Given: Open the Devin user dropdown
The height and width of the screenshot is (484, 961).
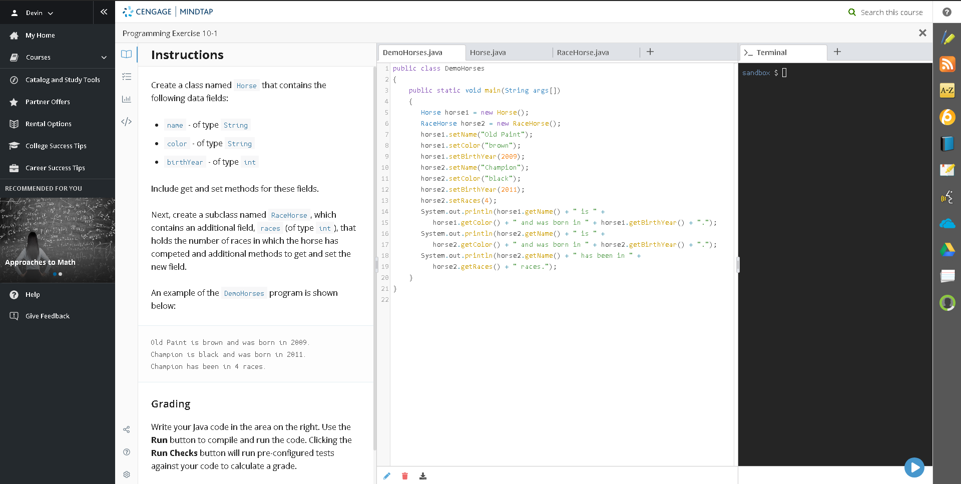Looking at the screenshot, I should [x=34, y=13].
